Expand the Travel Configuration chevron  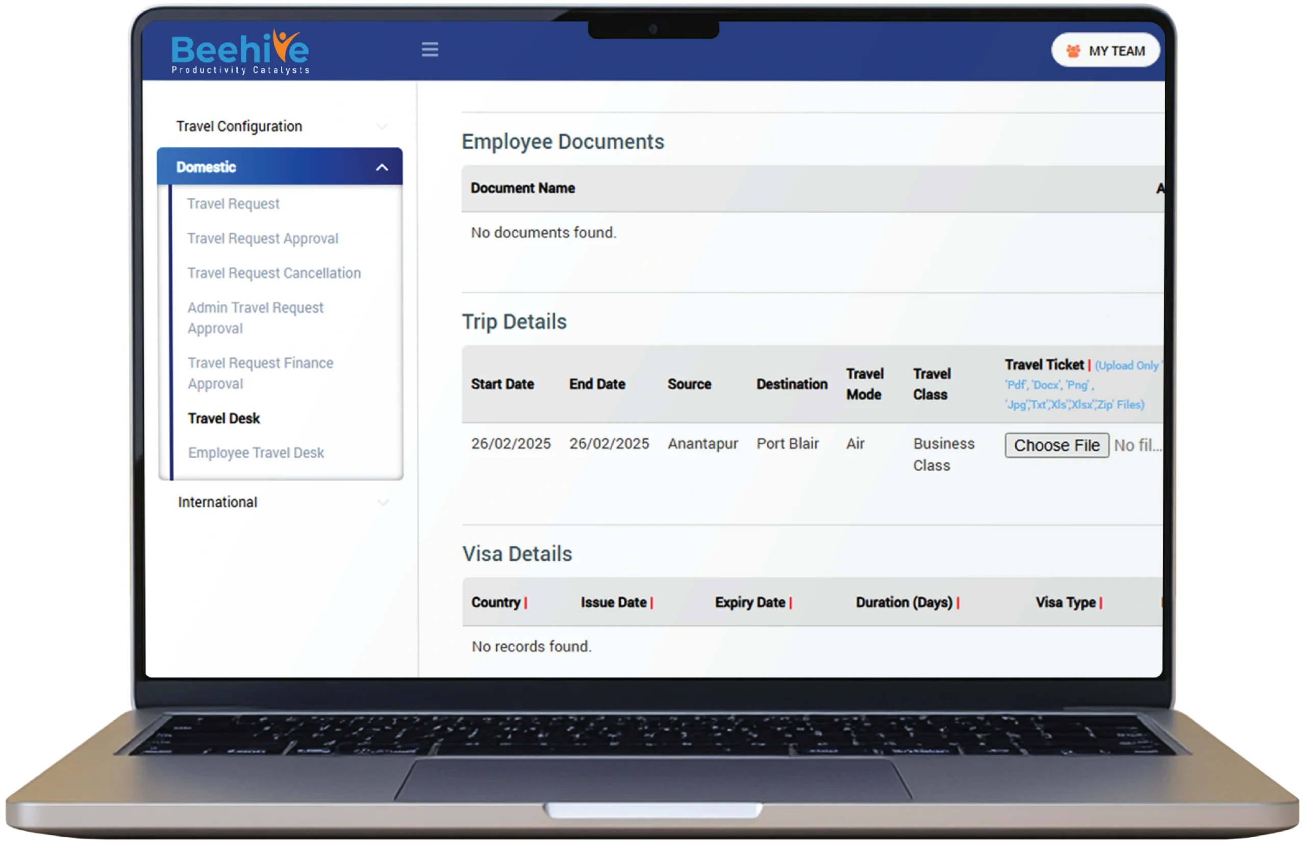pos(382,127)
